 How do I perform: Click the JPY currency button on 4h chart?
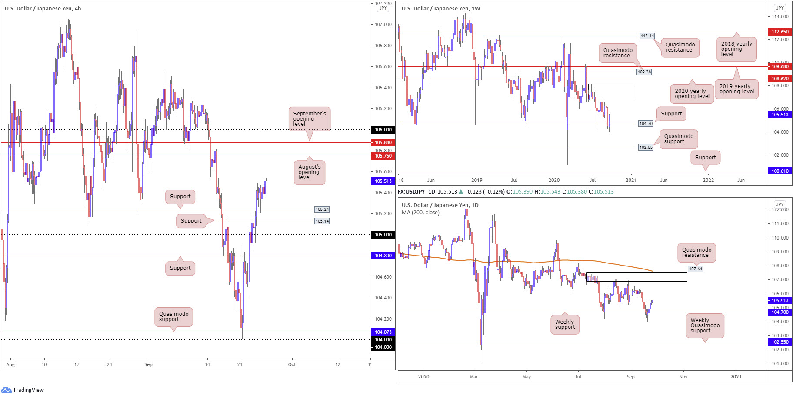pyautogui.click(x=383, y=8)
